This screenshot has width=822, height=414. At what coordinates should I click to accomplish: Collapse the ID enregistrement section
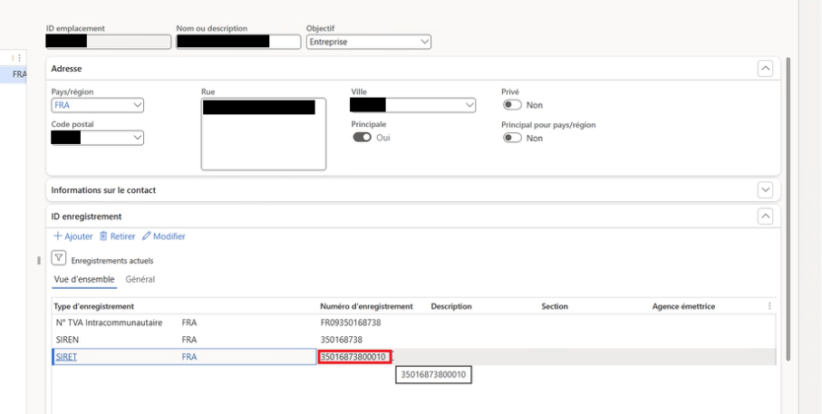coord(765,217)
